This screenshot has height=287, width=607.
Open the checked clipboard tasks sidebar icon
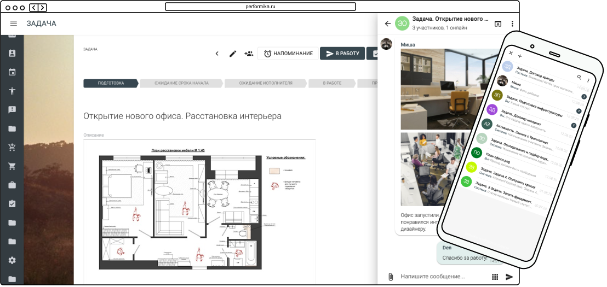(12, 203)
